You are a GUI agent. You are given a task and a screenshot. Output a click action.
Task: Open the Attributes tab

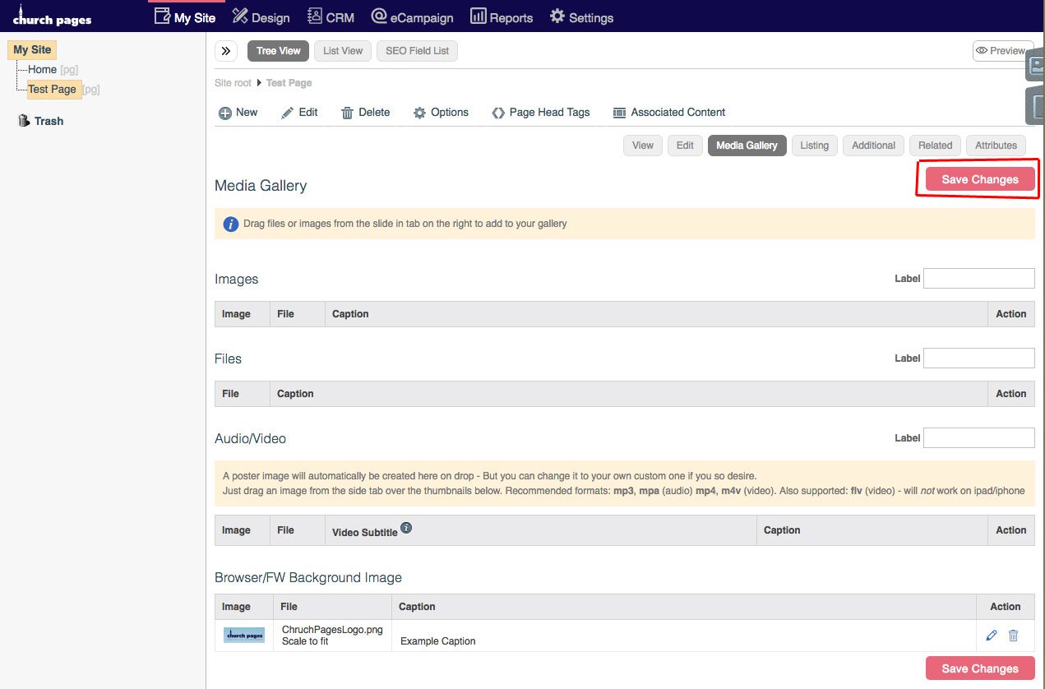click(996, 146)
